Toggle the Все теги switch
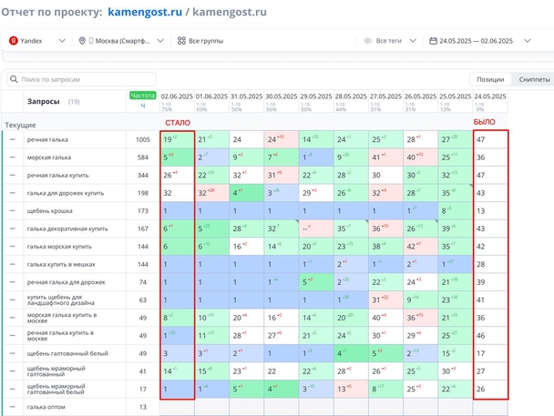Screen dimensions: 554x416 click(x=368, y=41)
